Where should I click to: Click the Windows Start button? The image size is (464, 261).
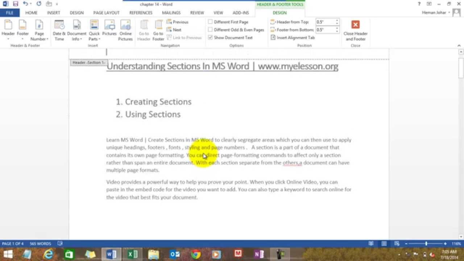8,254
